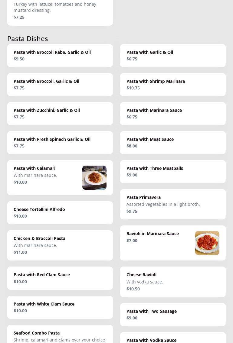The image size is (233, 343).
Task: Pick Pasta with Two Sausage item
Action: coord(173,315)
